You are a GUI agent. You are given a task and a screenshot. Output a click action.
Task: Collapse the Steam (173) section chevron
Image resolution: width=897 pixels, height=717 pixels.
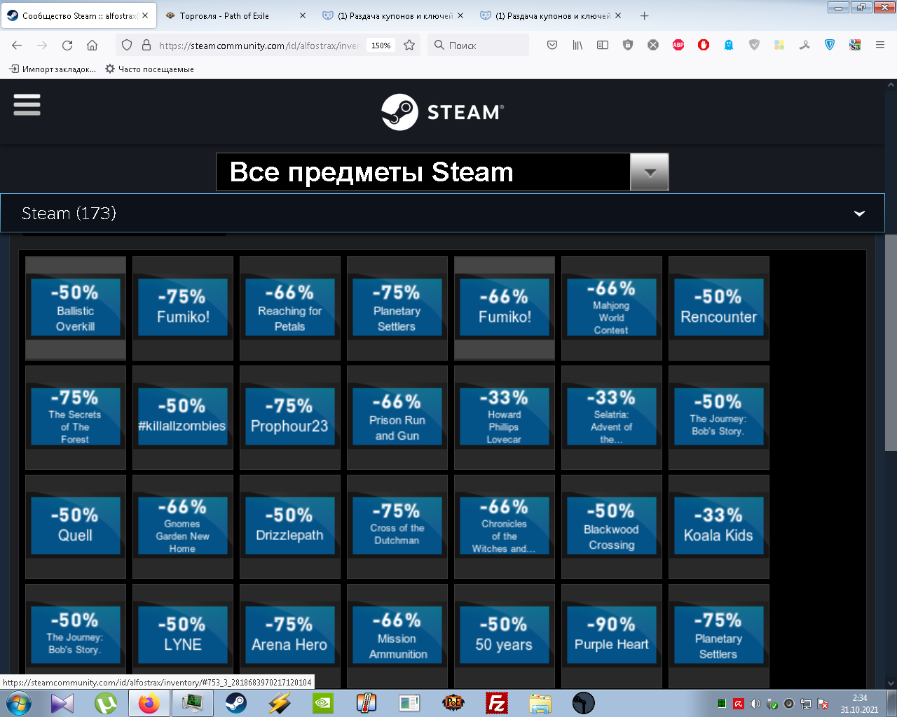859,214
